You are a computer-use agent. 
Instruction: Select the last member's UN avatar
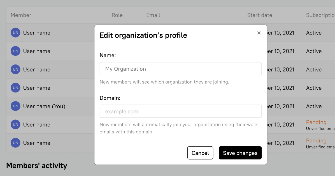coord(15,143)
